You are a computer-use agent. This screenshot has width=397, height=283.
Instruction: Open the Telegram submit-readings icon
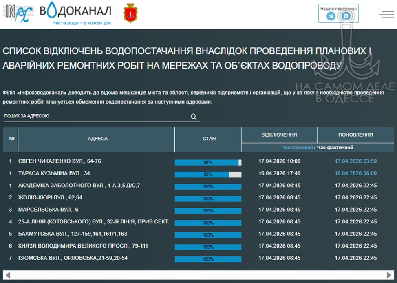click(x=331, y=16)
